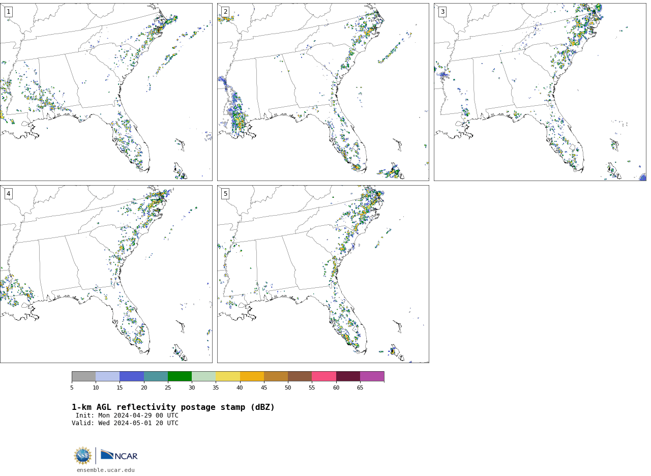This screenshot has height=476, width=651.
Task: Click the tan 45-50 dBZ swatch
Action: tap(276, 376)
